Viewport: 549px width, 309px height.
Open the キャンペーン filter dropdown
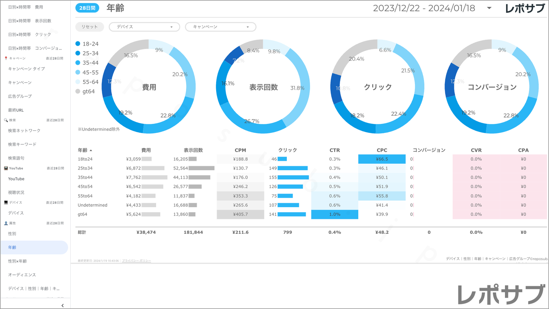[x=220, y=27]
